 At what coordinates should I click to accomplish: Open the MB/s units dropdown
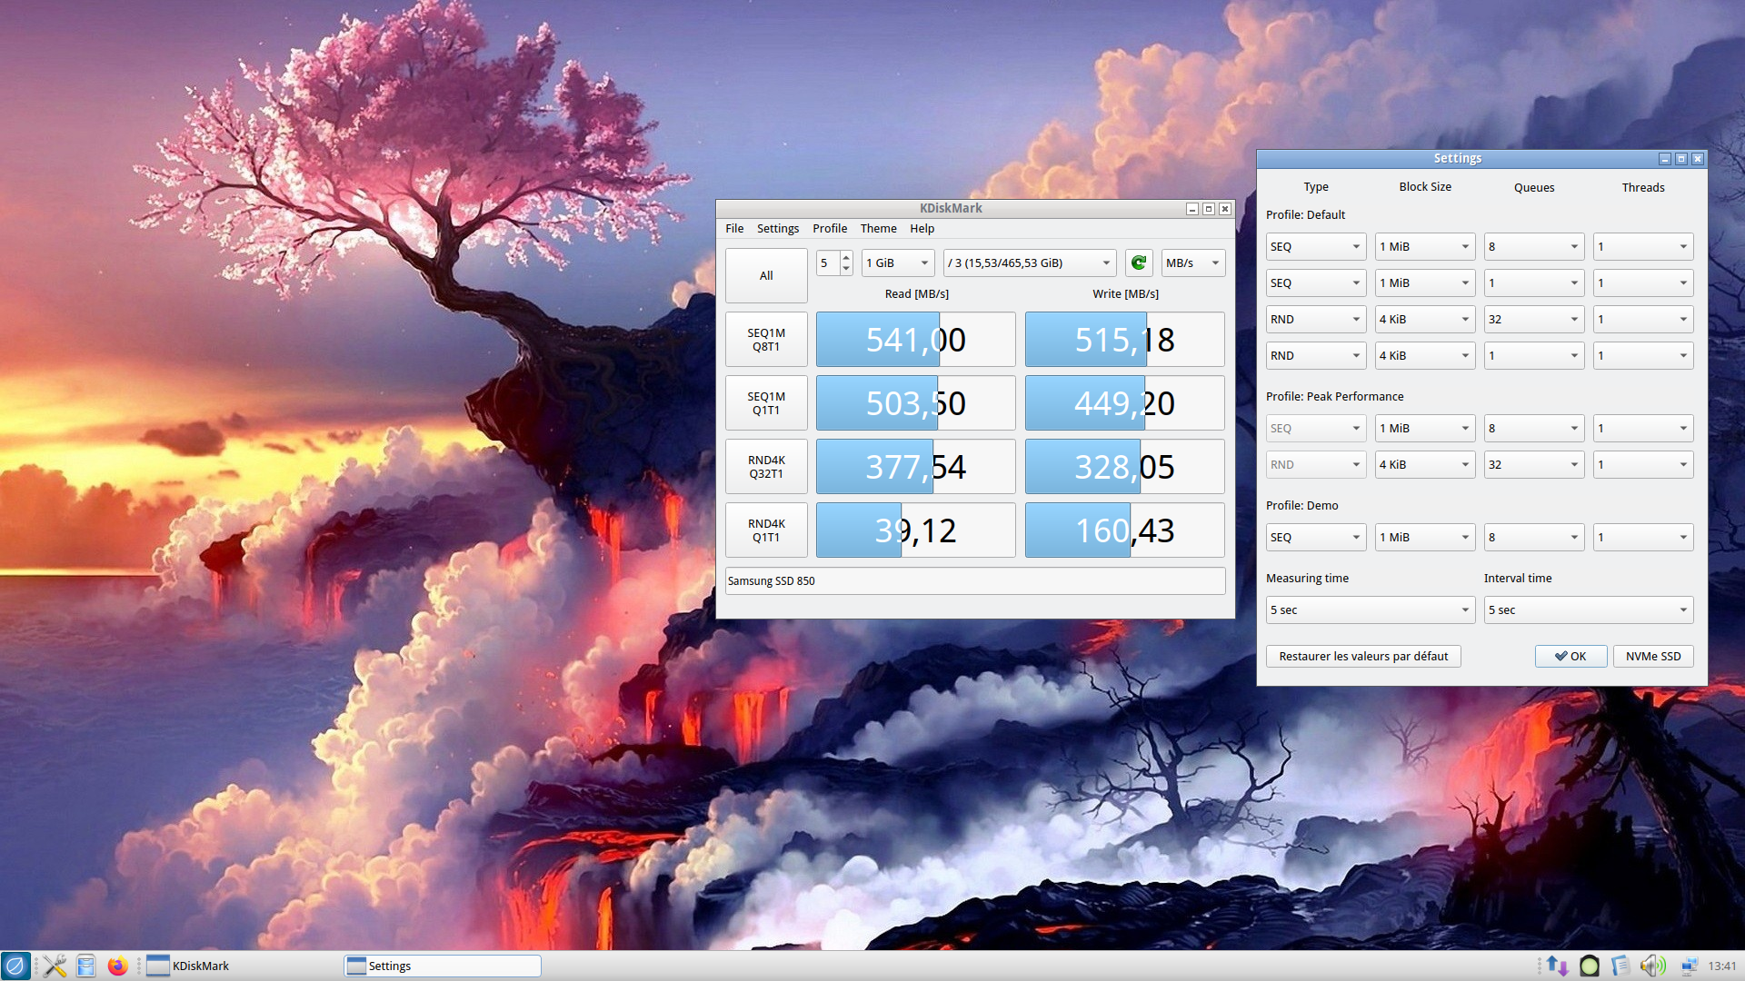pos(1193,263)
